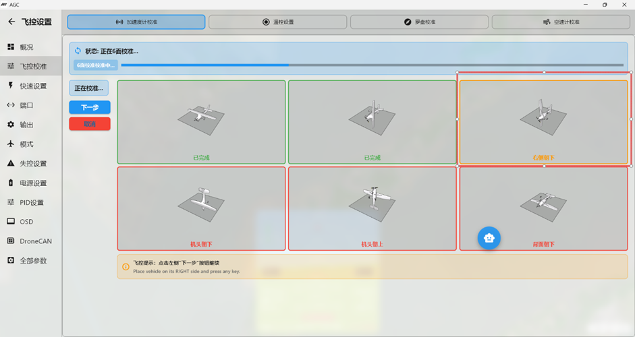Viewport: 635px width, 337px height.
Task: Click the OSD monitor icon in sidebar
Action: click(x=11, y=222)
